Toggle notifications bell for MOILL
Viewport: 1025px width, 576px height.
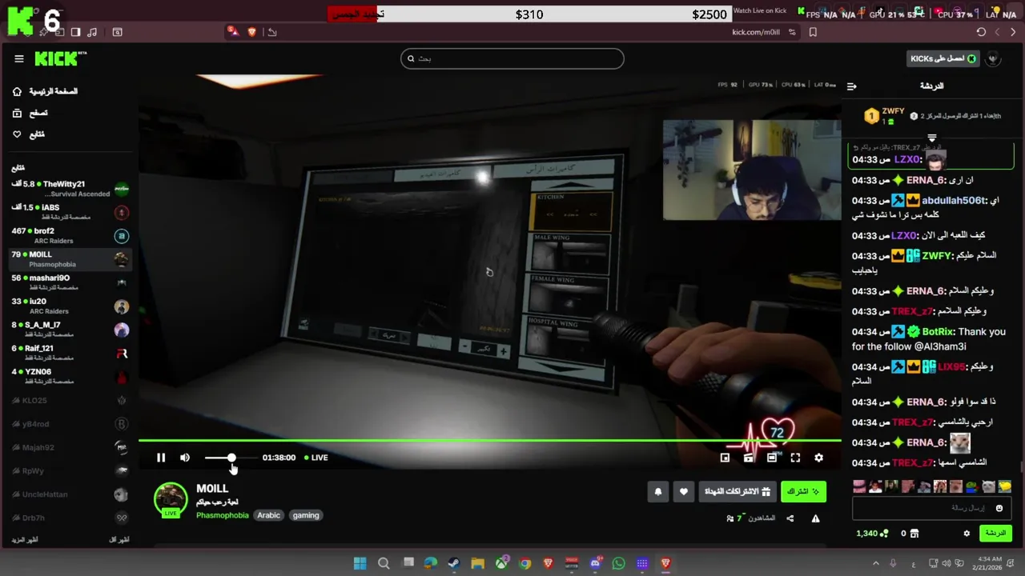[658, 491]
